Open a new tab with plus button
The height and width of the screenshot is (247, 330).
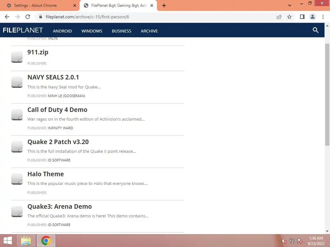coord(164,6)
